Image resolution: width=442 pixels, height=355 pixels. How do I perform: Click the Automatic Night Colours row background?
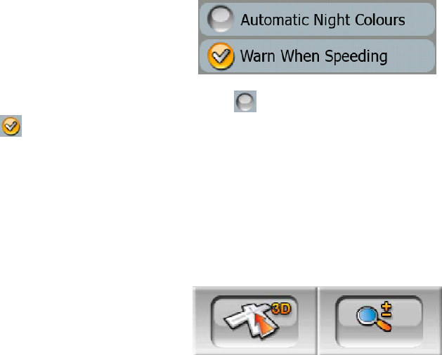[317, 19]
